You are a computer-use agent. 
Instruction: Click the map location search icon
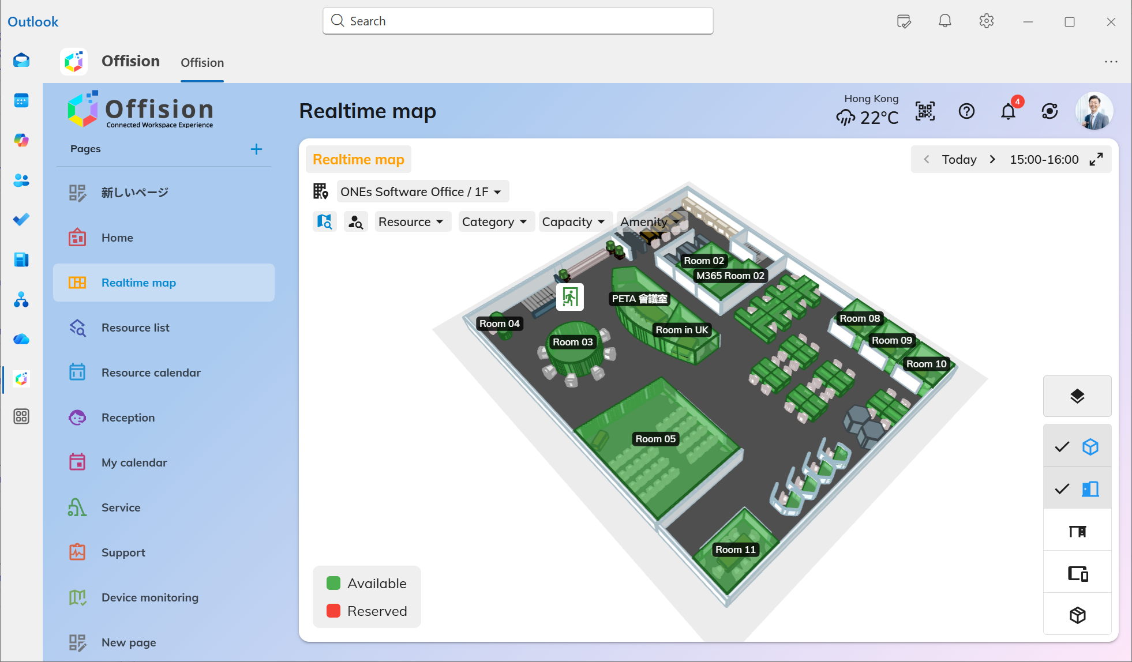click(325, 221)
